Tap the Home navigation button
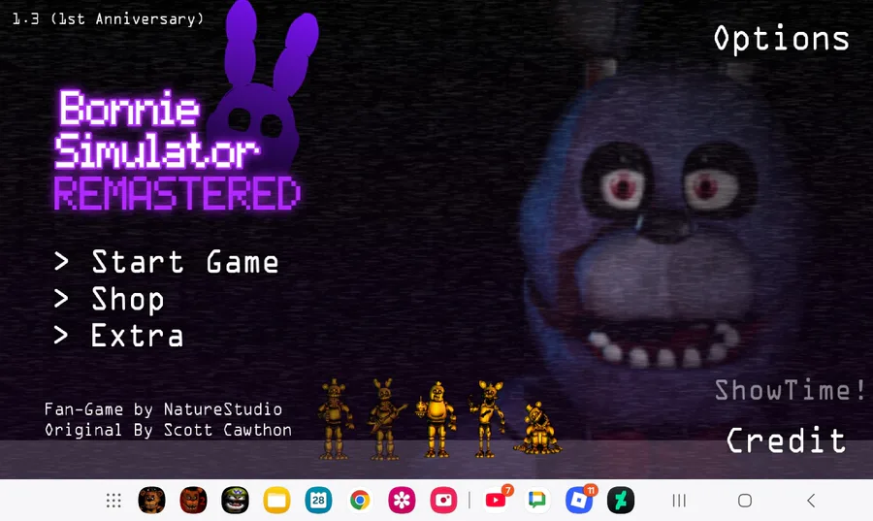The width and height of the screenshot is (873, 521). coord(745,501)
